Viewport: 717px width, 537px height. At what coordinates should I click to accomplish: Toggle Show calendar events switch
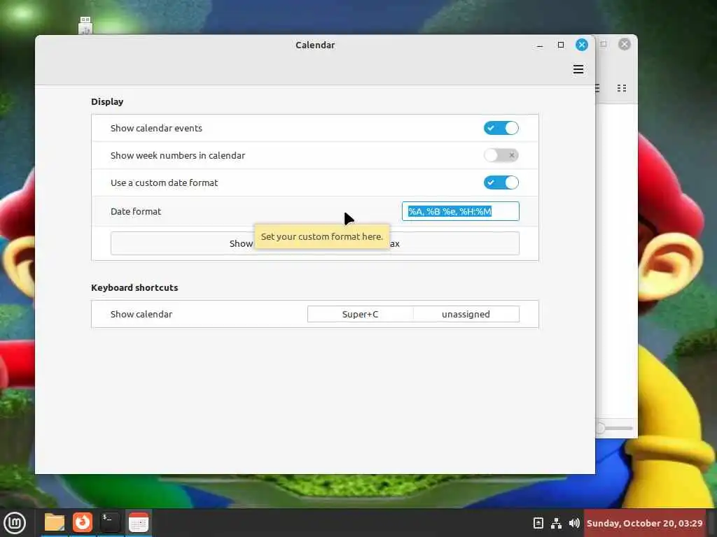pyautogui.click(x=501, y=129)
